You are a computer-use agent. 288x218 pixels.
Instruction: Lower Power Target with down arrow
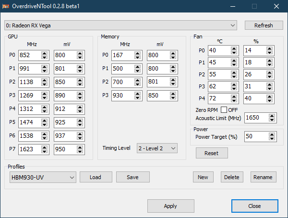pos(272,139)
